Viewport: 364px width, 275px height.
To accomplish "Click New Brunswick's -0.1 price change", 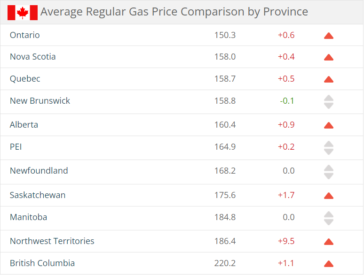I will pos(287,101).
